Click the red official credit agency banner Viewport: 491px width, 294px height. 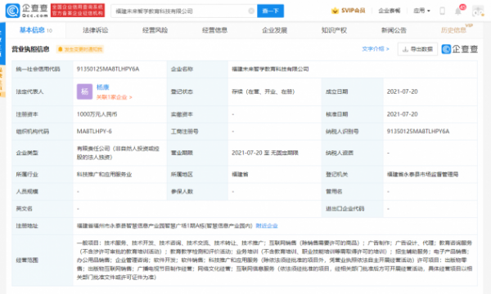coord(78,11)
